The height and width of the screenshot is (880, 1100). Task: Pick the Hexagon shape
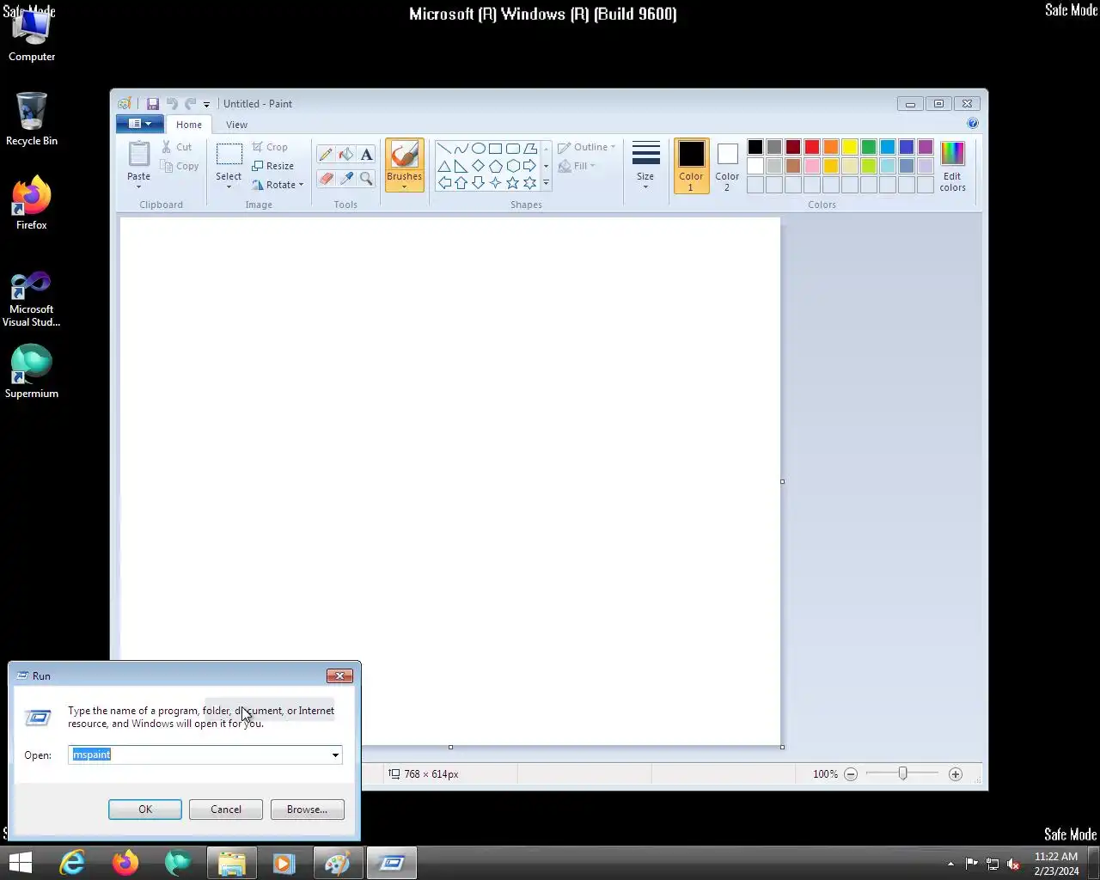click(513, 166)
